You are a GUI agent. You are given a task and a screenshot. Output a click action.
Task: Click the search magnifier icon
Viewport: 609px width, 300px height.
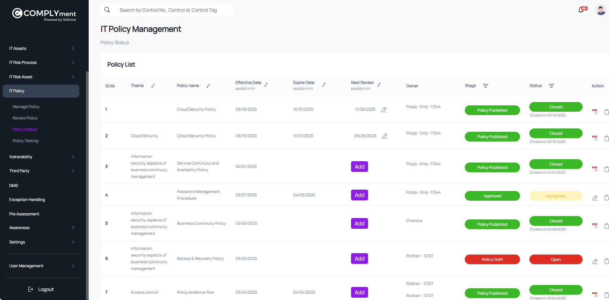[x=107, y=10]
